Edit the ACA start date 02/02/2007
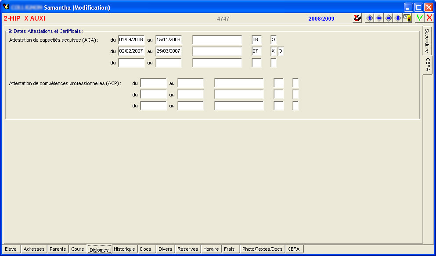Screen dimensions: 436x256 (132, 51)
